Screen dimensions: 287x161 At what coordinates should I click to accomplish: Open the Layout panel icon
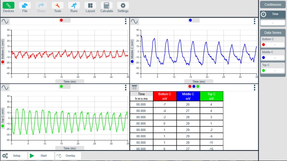point(90,6)
